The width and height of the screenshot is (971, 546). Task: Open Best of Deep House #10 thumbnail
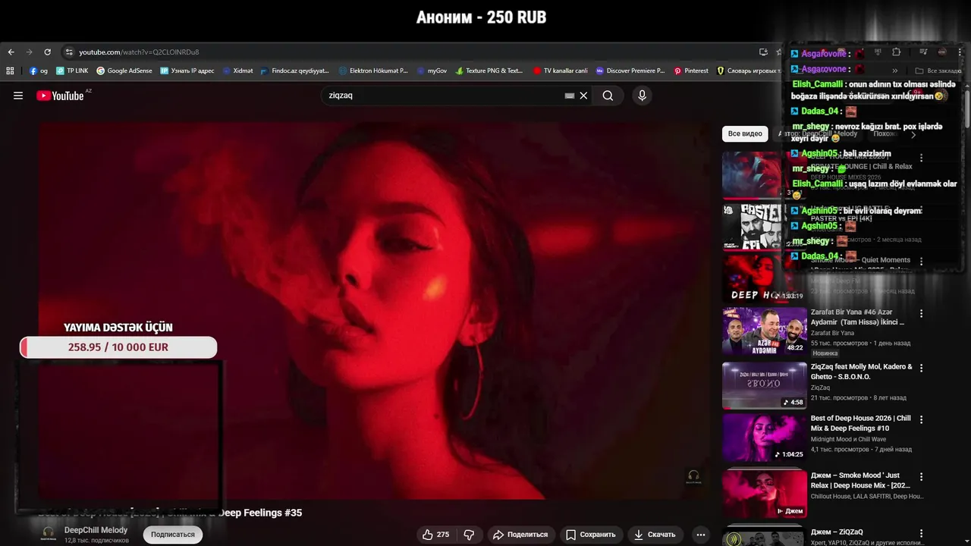click(764, 438)
